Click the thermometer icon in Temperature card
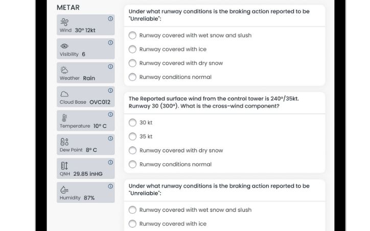Image resolution: width=370 pixels, height=231 pixels. point(64,118)
